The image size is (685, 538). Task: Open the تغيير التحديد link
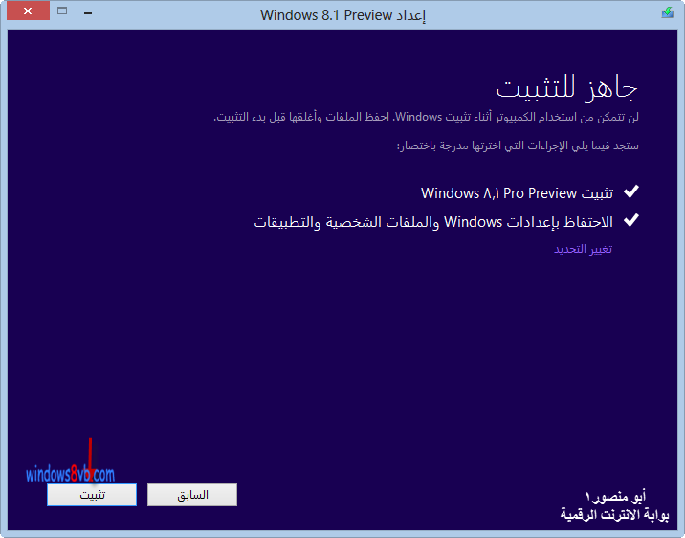tap(584, 249)
